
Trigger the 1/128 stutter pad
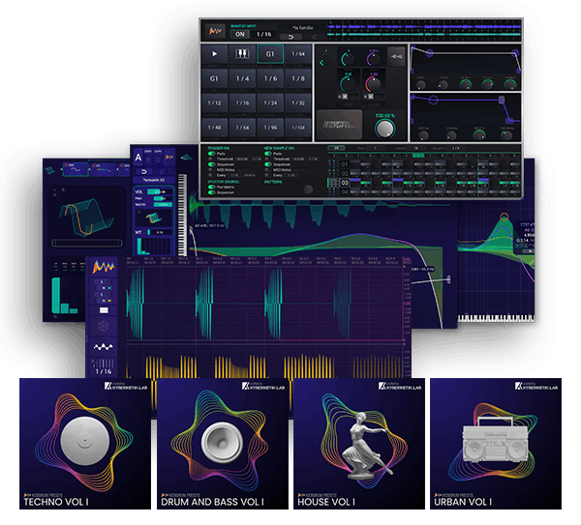pyautogui.click(x=298, y=128)
